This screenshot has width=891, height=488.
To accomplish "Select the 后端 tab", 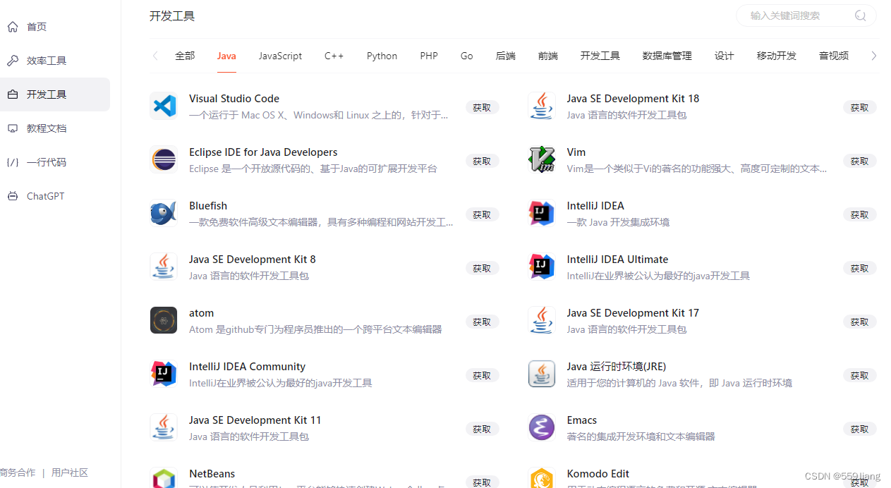I will point(506,56).
